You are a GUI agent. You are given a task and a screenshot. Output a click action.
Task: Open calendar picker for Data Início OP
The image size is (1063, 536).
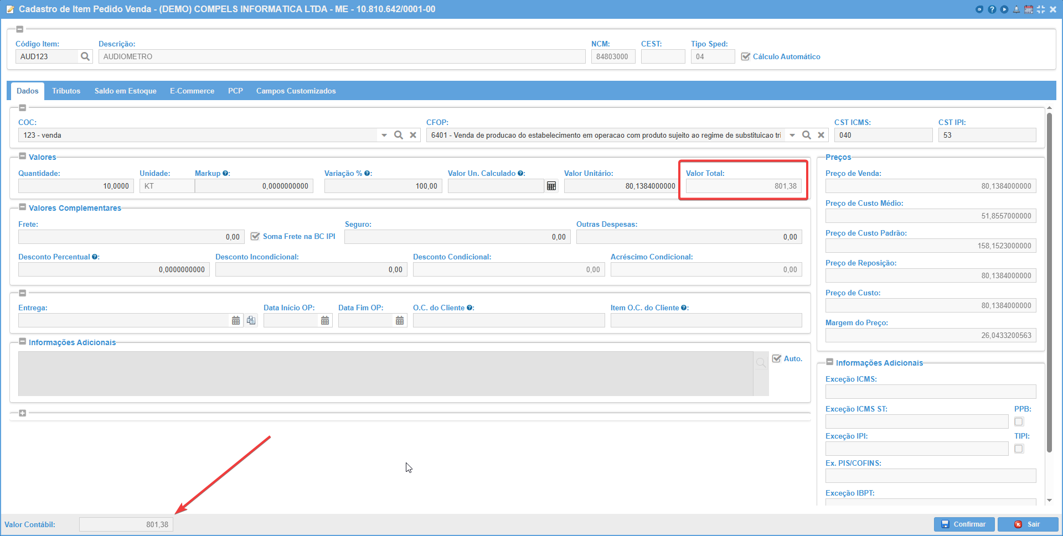pos(325,320)
